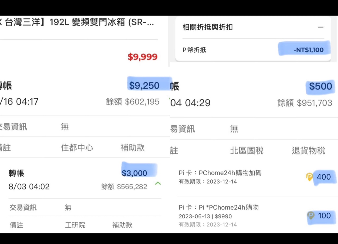The width and height of the screenshot is (338, 244).
Task: Click the 100 P coin value
Action: click(324, 216)
